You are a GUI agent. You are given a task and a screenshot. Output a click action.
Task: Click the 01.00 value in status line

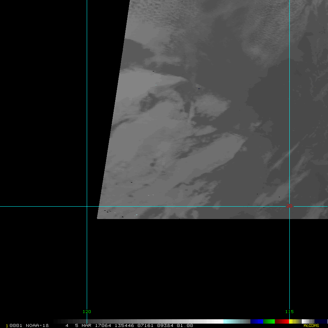pyautogui.click(x=185, y=325)
